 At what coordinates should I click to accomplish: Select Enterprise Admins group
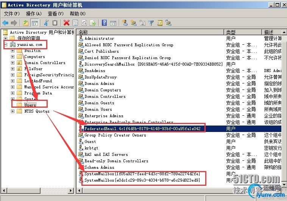point(104,116)
